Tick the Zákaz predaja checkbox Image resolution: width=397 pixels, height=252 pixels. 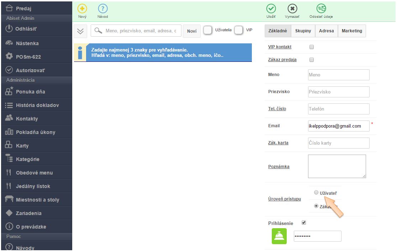(312, 60)
